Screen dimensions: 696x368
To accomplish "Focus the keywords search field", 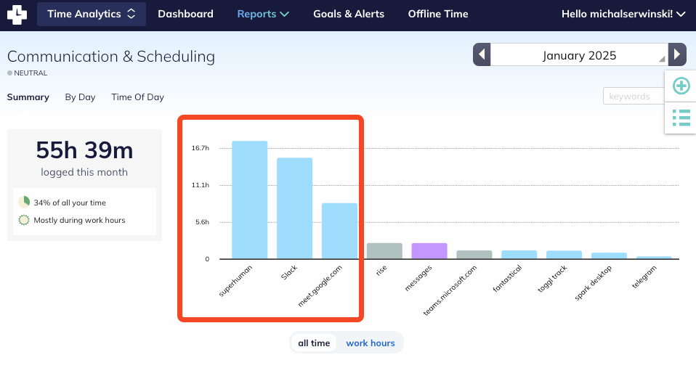I will click(634, 97).
